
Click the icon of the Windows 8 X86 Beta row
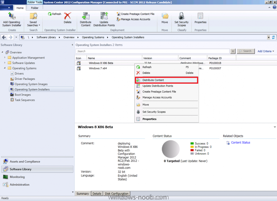pyautogui.click(x=79, y=63)
